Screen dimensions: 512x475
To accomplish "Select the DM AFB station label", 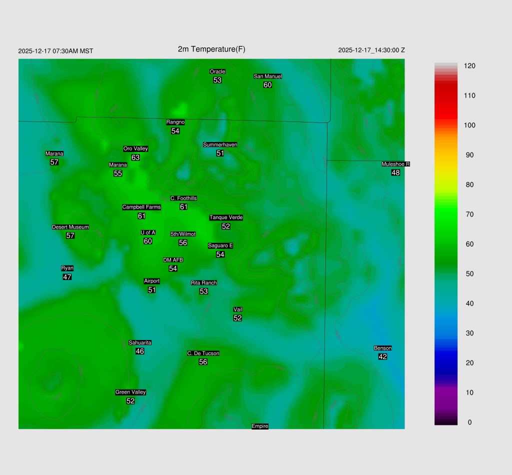I will (173, 260).
